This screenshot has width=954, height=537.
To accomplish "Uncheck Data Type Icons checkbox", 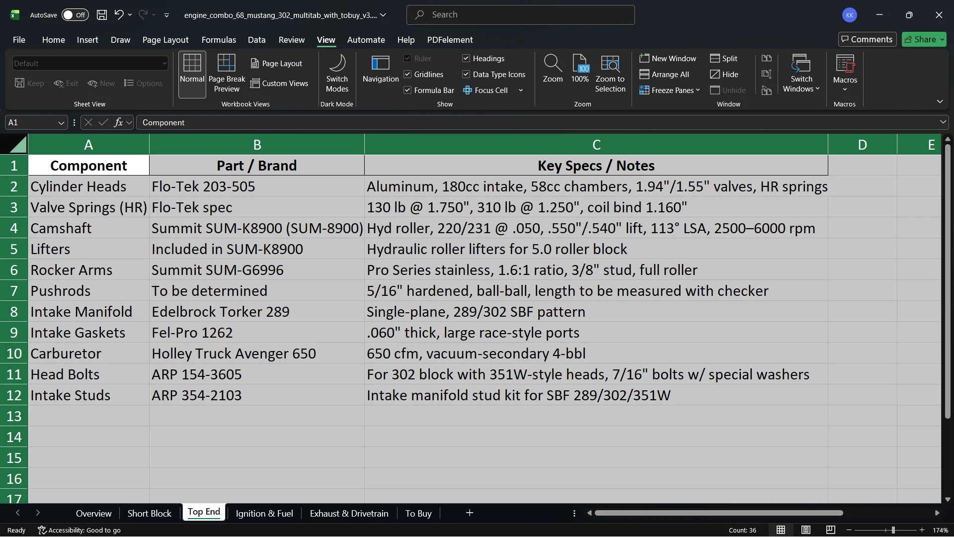I will (466, 75).
